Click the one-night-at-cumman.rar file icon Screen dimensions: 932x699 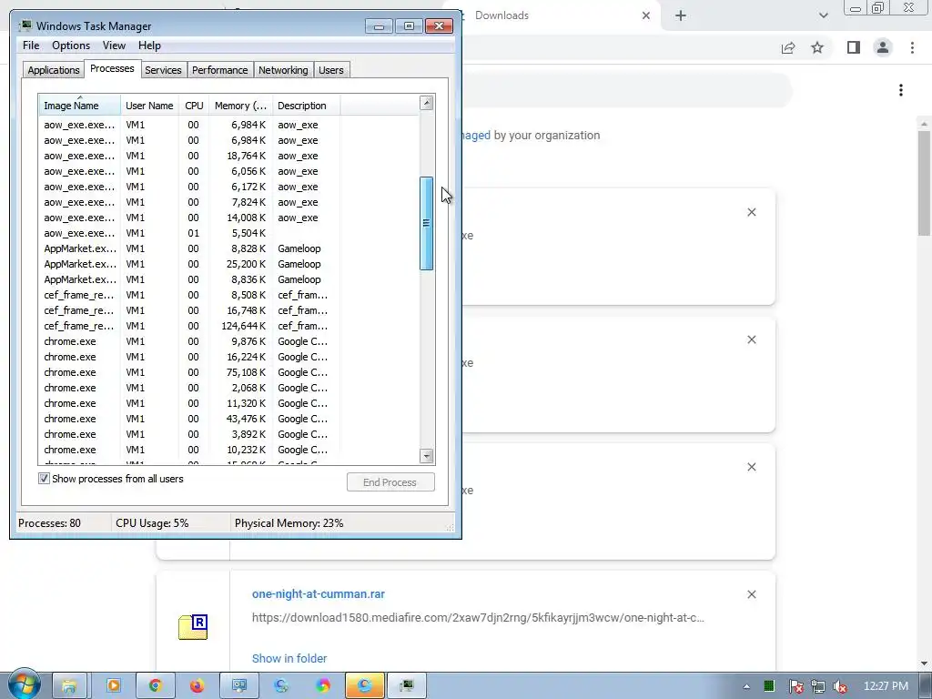coord(193,627)
